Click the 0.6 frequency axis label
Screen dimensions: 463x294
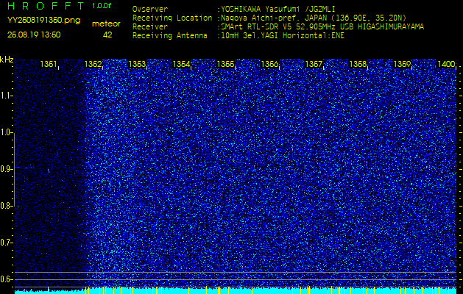tap(6, 279)
